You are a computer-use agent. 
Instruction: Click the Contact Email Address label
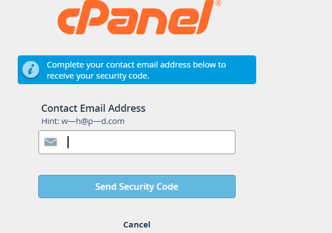click(x=93, y=108)
